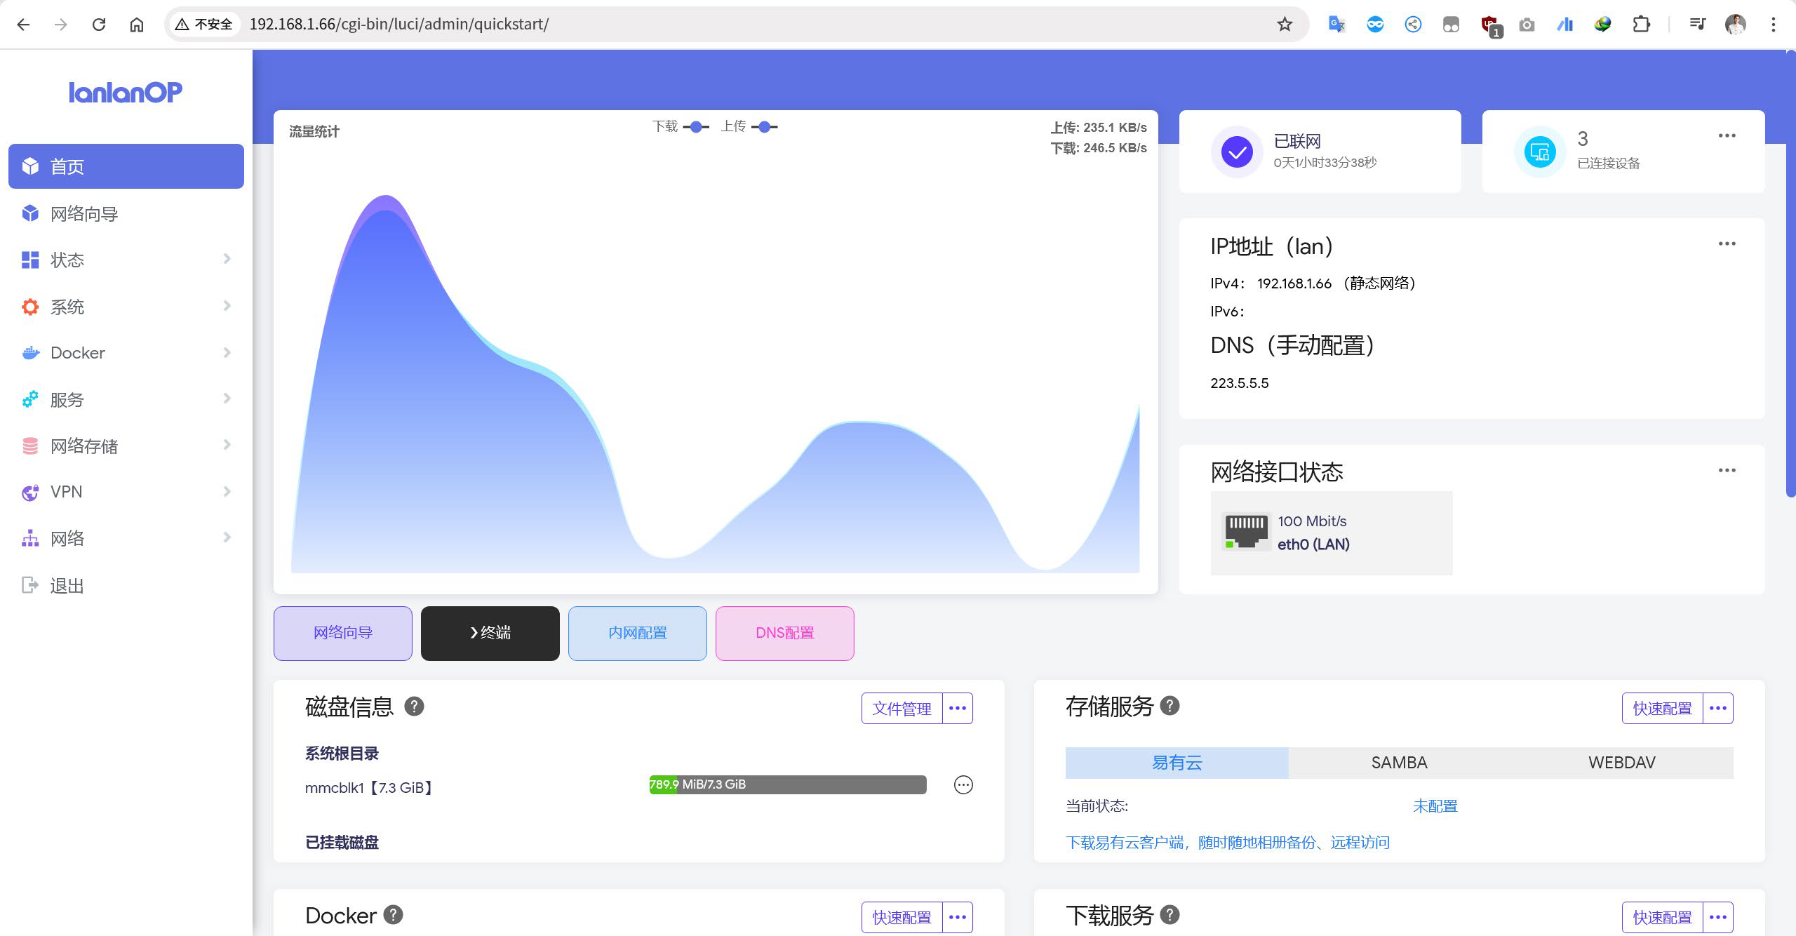
Task: Click the mmcblk1 disk usage bar
Action: (x=787, y=784)
